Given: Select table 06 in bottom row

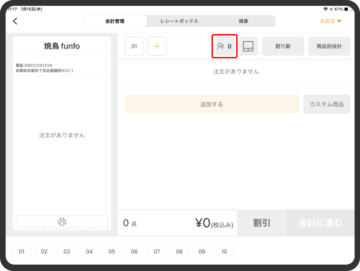Looking at the screenshot, I should click(134, 252).
